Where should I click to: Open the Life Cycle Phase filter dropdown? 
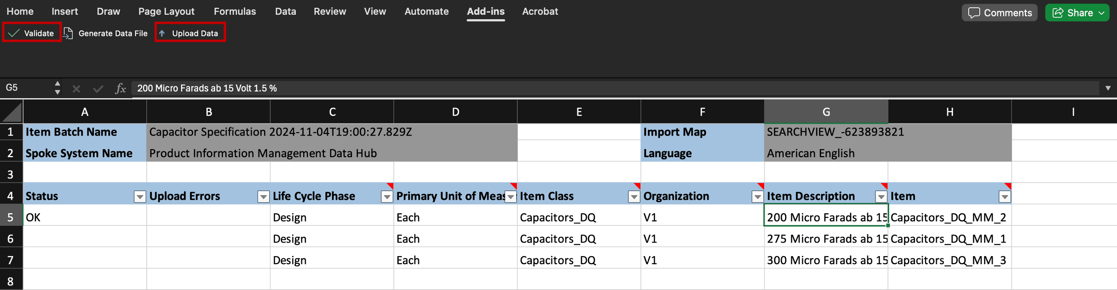(x=387, y=196)
